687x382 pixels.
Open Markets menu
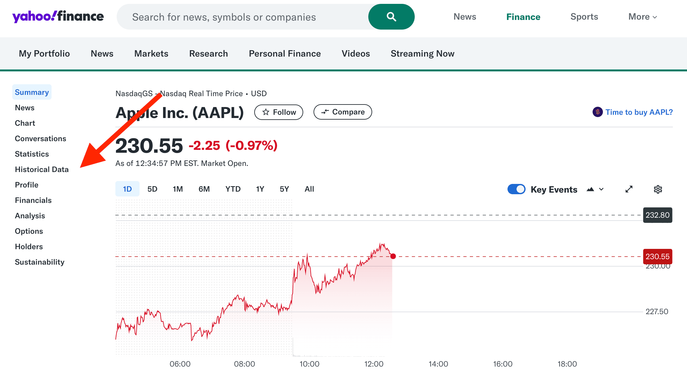151,53
